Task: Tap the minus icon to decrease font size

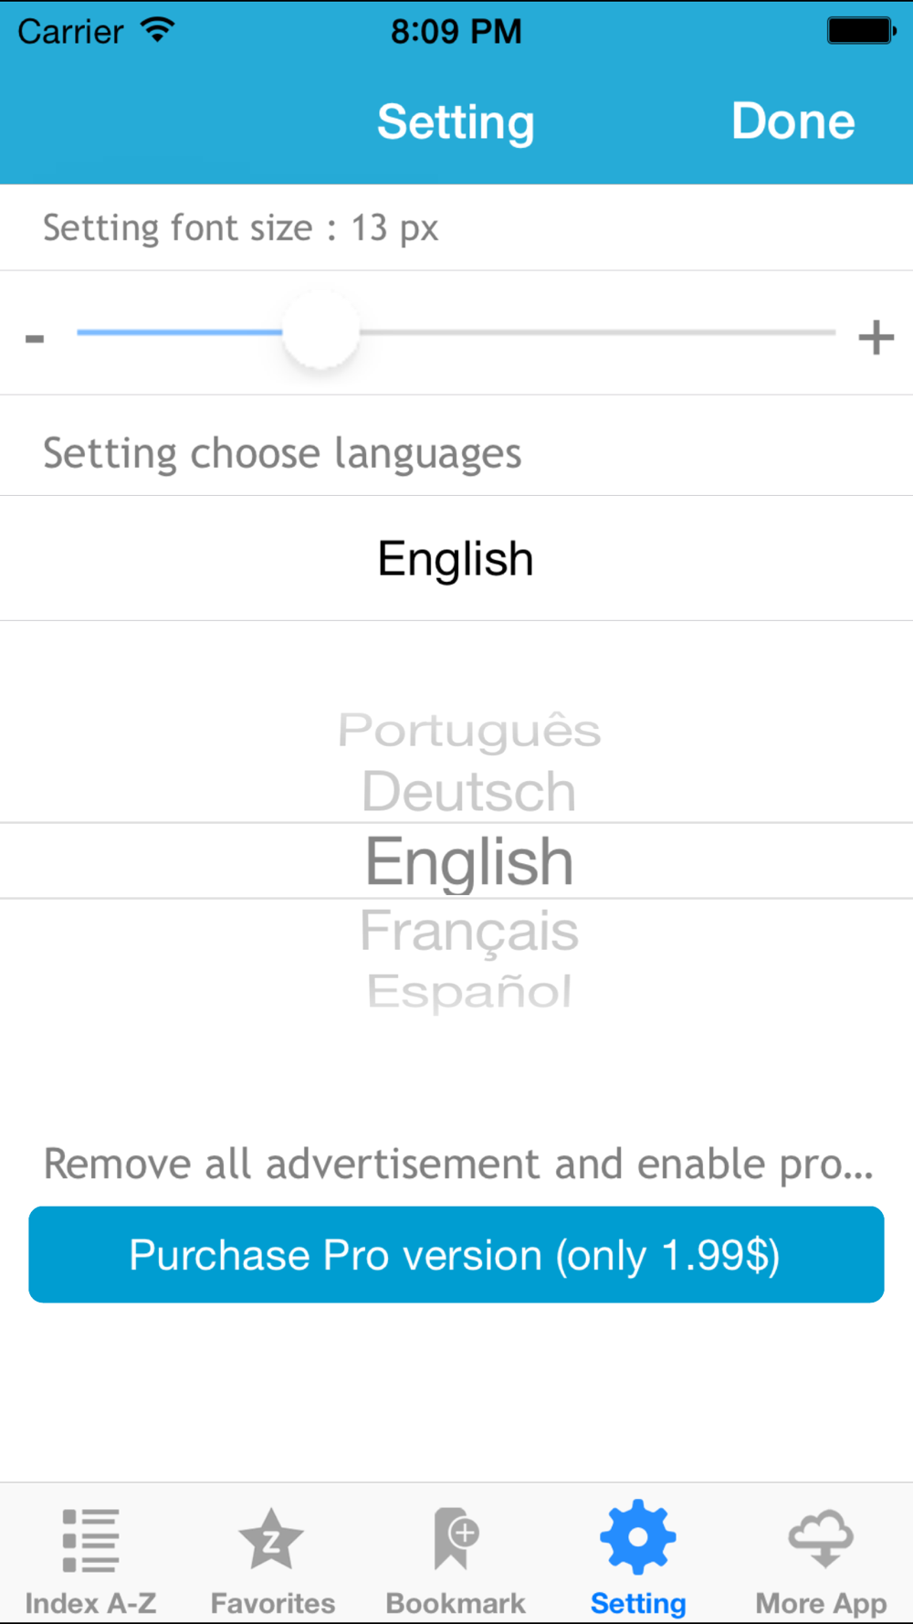Action: click(x=35, y=339)
